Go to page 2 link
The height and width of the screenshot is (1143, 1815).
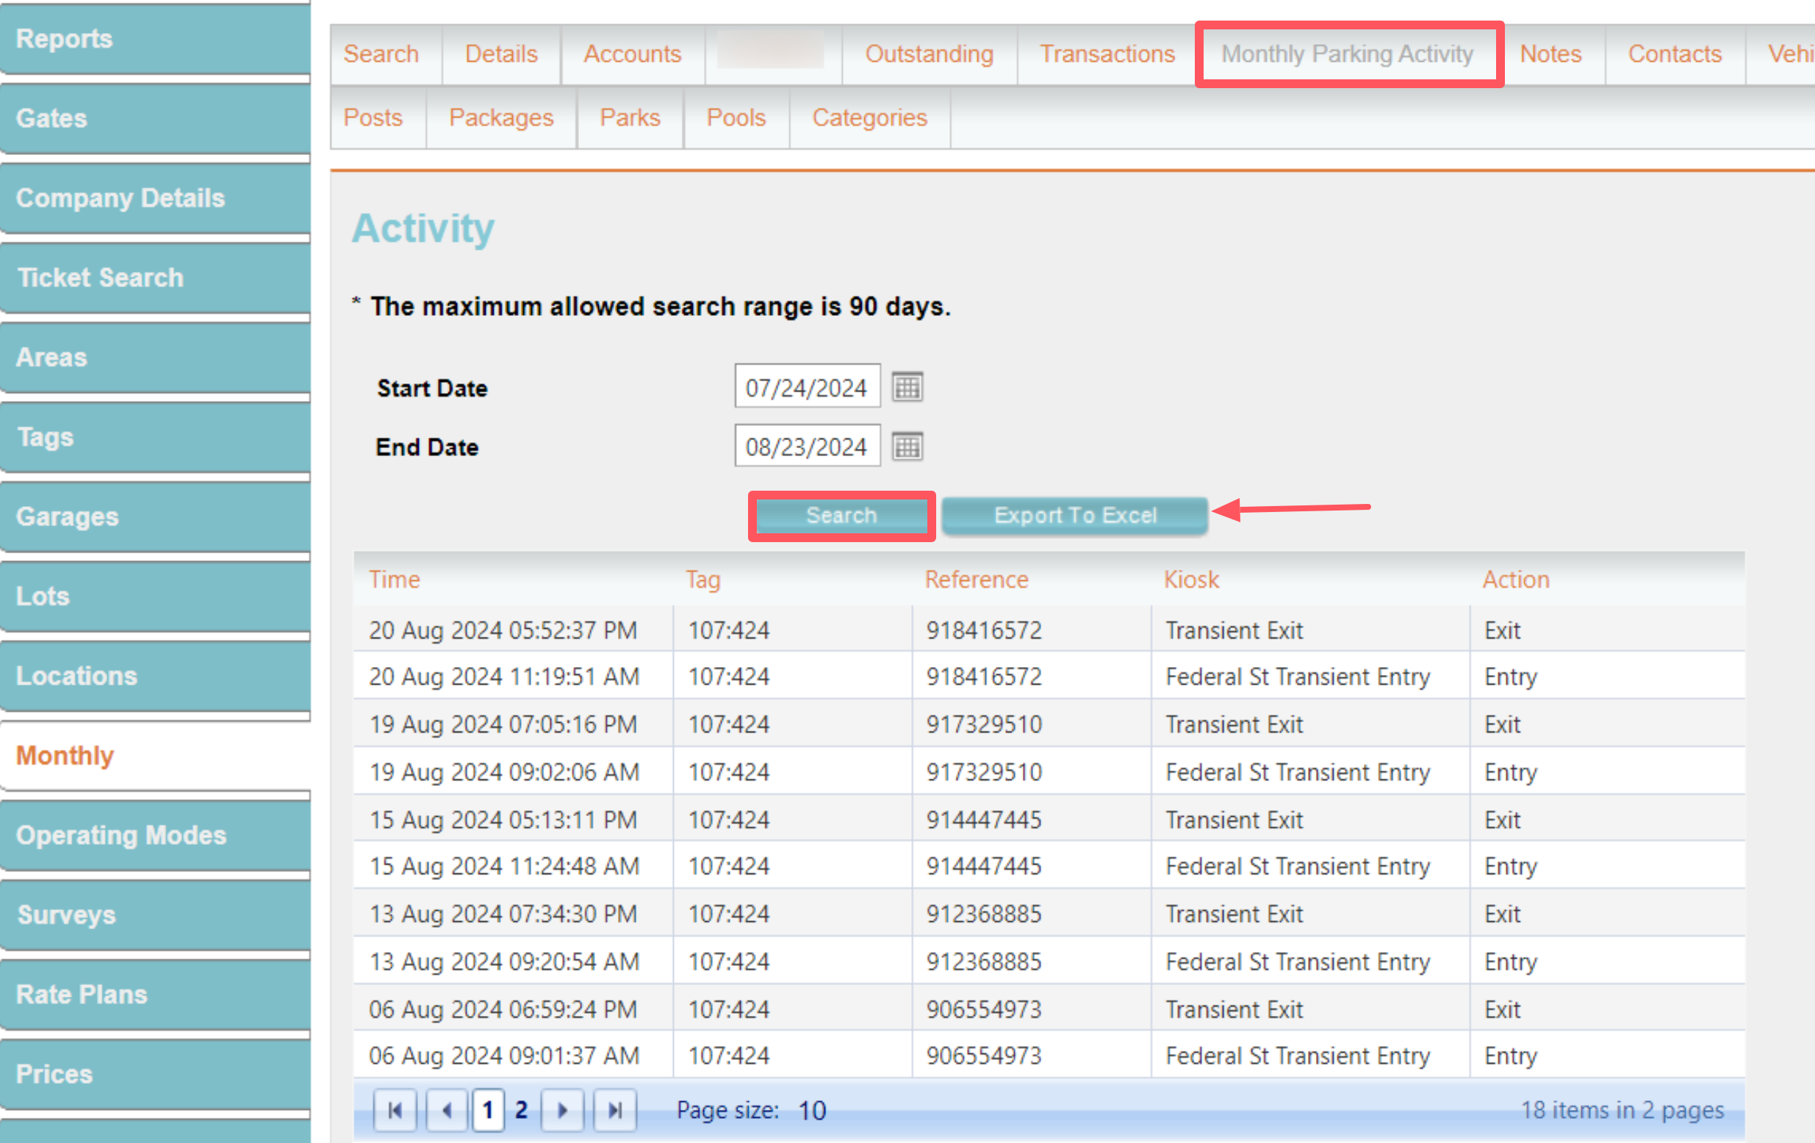click(521, 1110)
